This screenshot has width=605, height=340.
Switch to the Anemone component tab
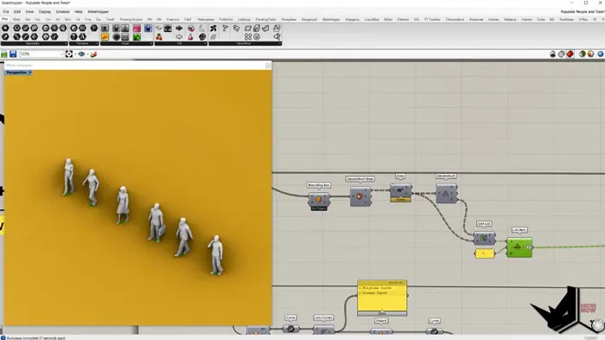pos(476,19)
